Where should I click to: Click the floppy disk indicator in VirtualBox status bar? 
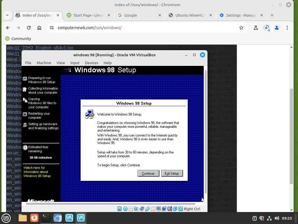click(131, 209)
